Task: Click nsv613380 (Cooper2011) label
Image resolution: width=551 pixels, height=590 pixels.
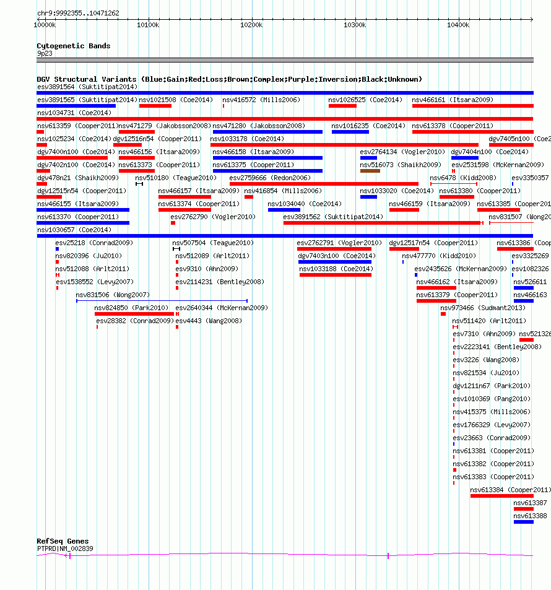Action: pyautogui.click(x=480, y=191)
